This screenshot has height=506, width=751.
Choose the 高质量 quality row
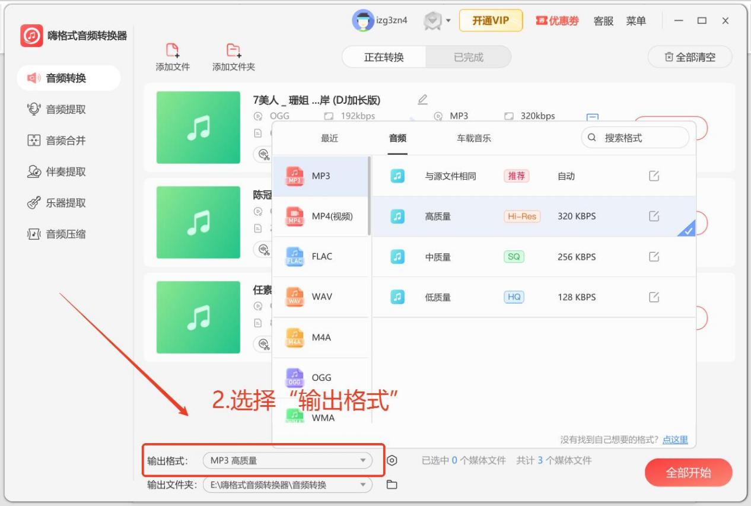click(534, 217)
